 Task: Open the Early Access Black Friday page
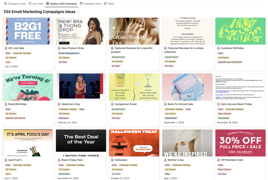tap(236, 104)
